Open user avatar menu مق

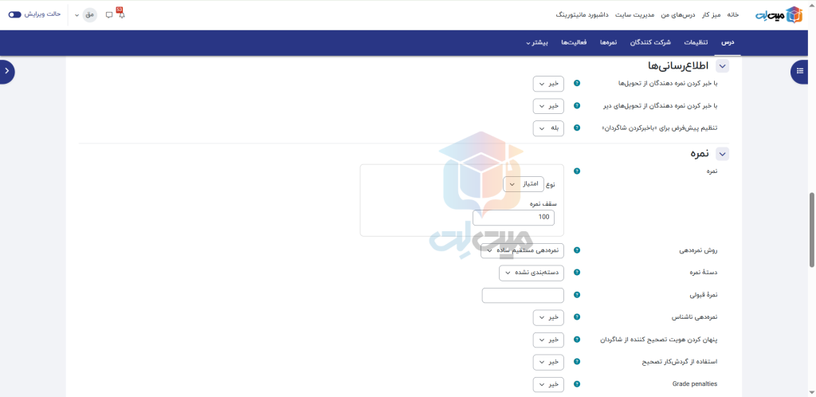point(89,15)
